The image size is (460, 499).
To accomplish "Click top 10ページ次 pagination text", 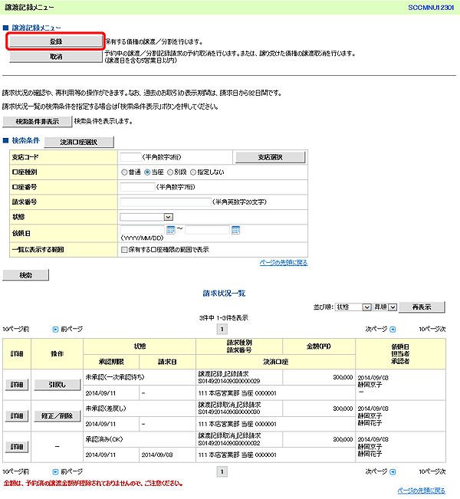I will 432,330.
